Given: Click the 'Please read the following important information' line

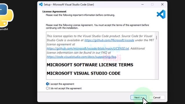Looking at the screenshot, I should pyautogui.click(x=80, y=15).
